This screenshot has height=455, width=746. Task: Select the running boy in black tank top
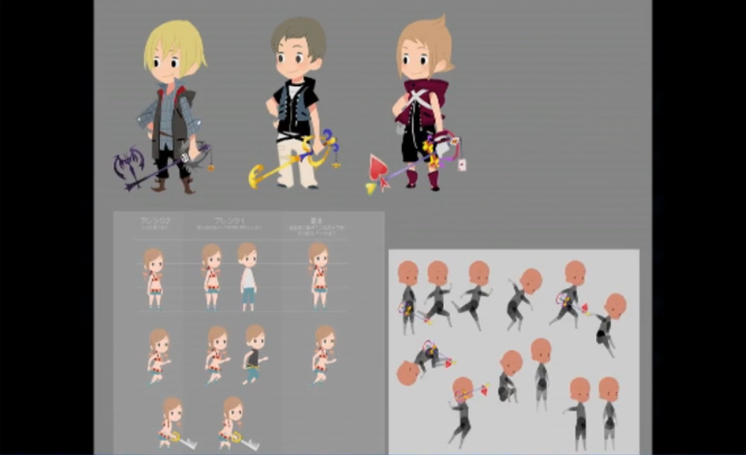pos(255,354)
